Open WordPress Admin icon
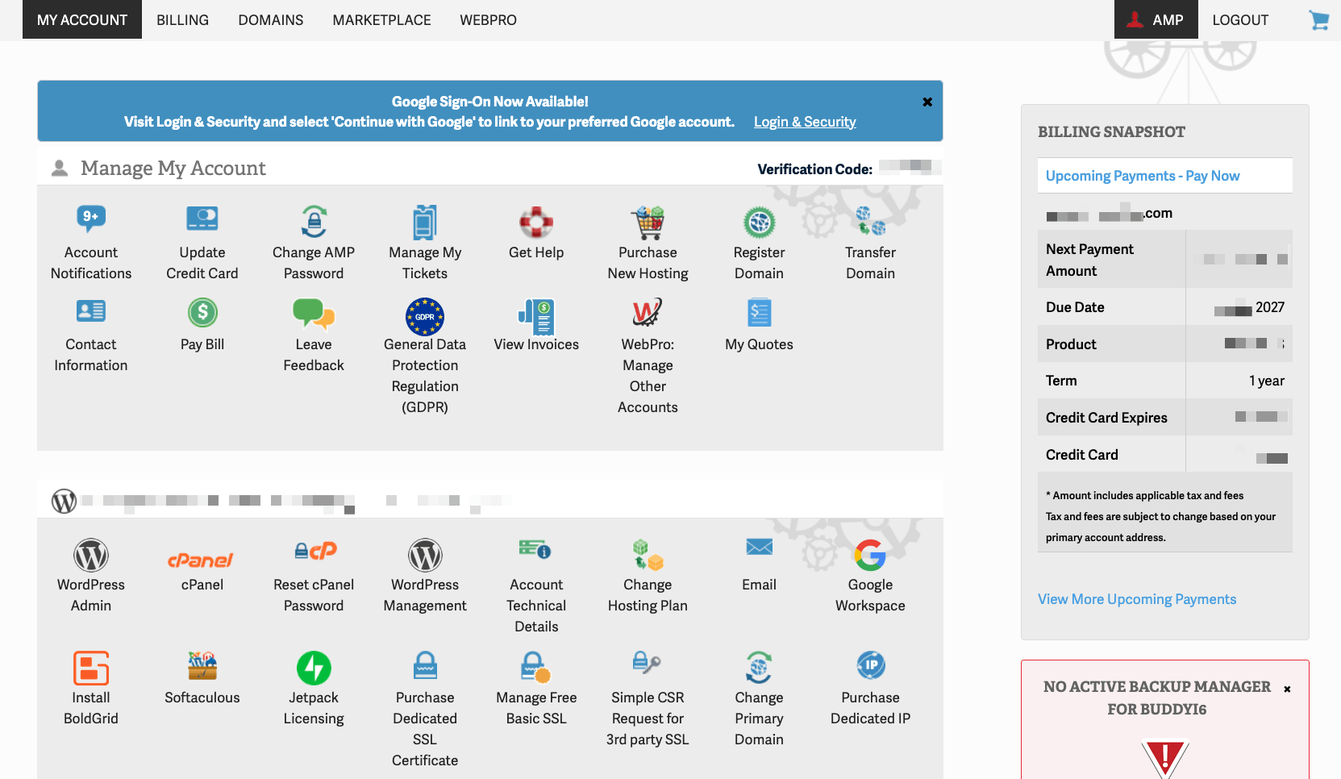The height and width of the screenshot is (779, 1341). click(91, 556)
